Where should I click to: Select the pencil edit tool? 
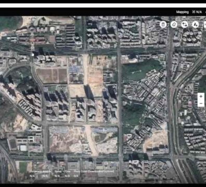[x=174, y=24]
